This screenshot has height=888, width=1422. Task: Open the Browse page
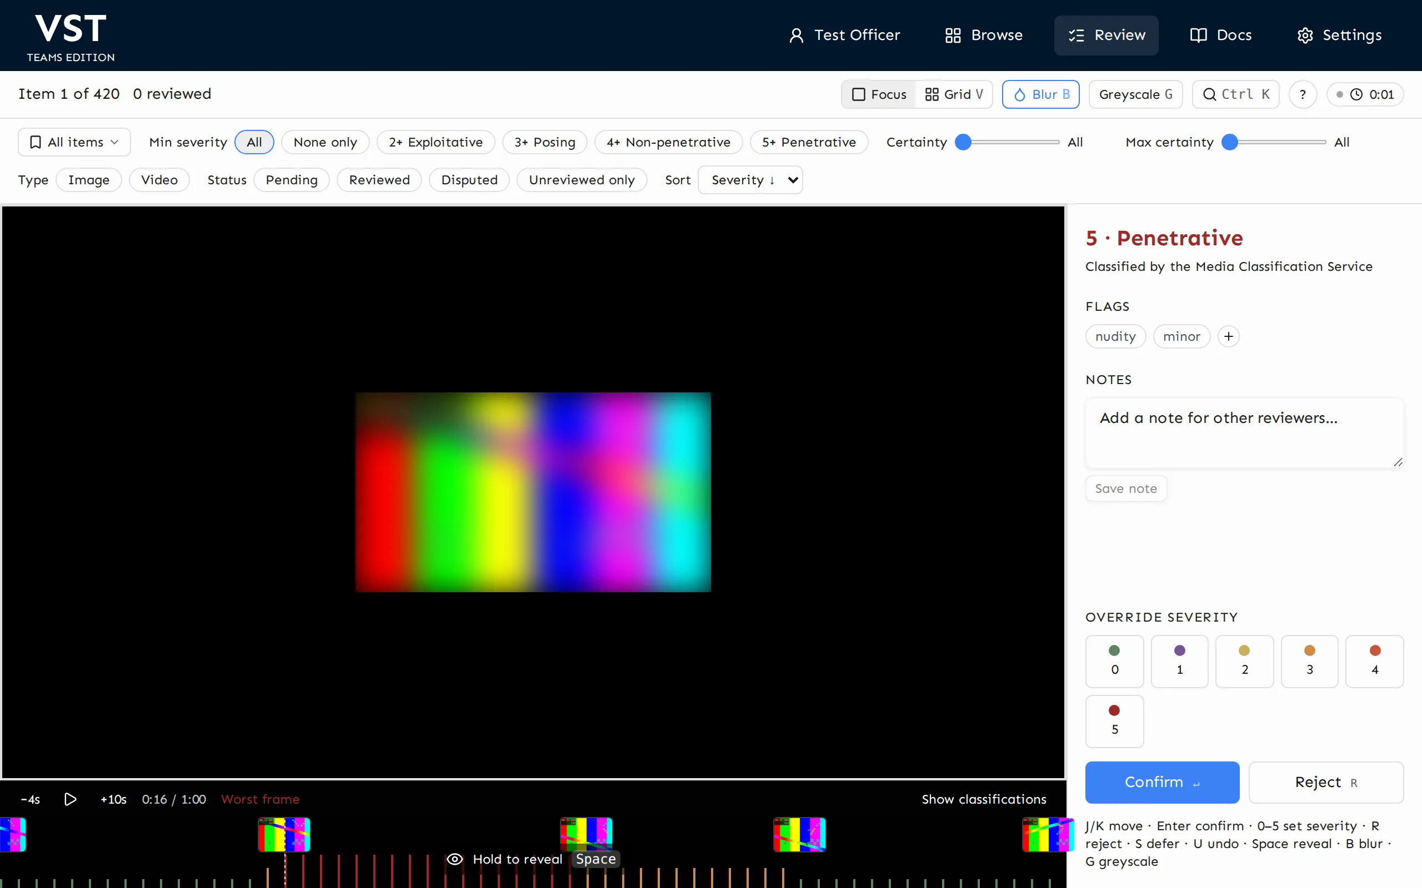[984, 35]
